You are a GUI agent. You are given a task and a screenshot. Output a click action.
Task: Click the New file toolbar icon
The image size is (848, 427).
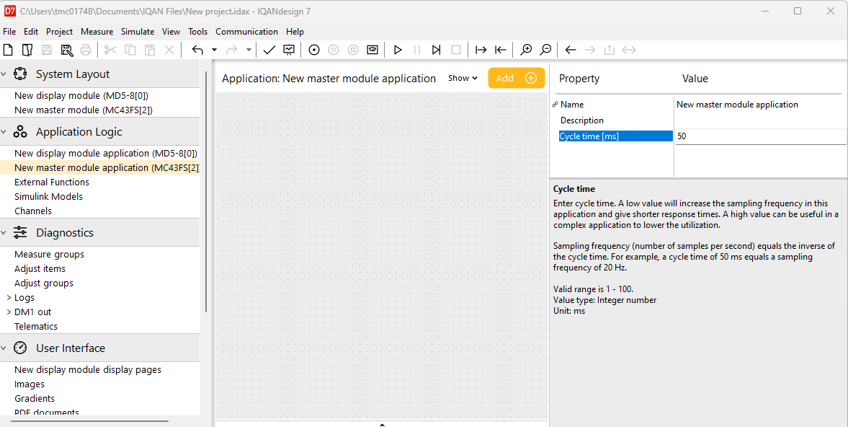(x=8, y=50)
